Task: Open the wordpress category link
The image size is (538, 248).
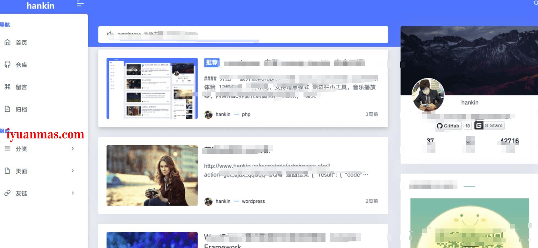Action: click(x=253, y=201)
